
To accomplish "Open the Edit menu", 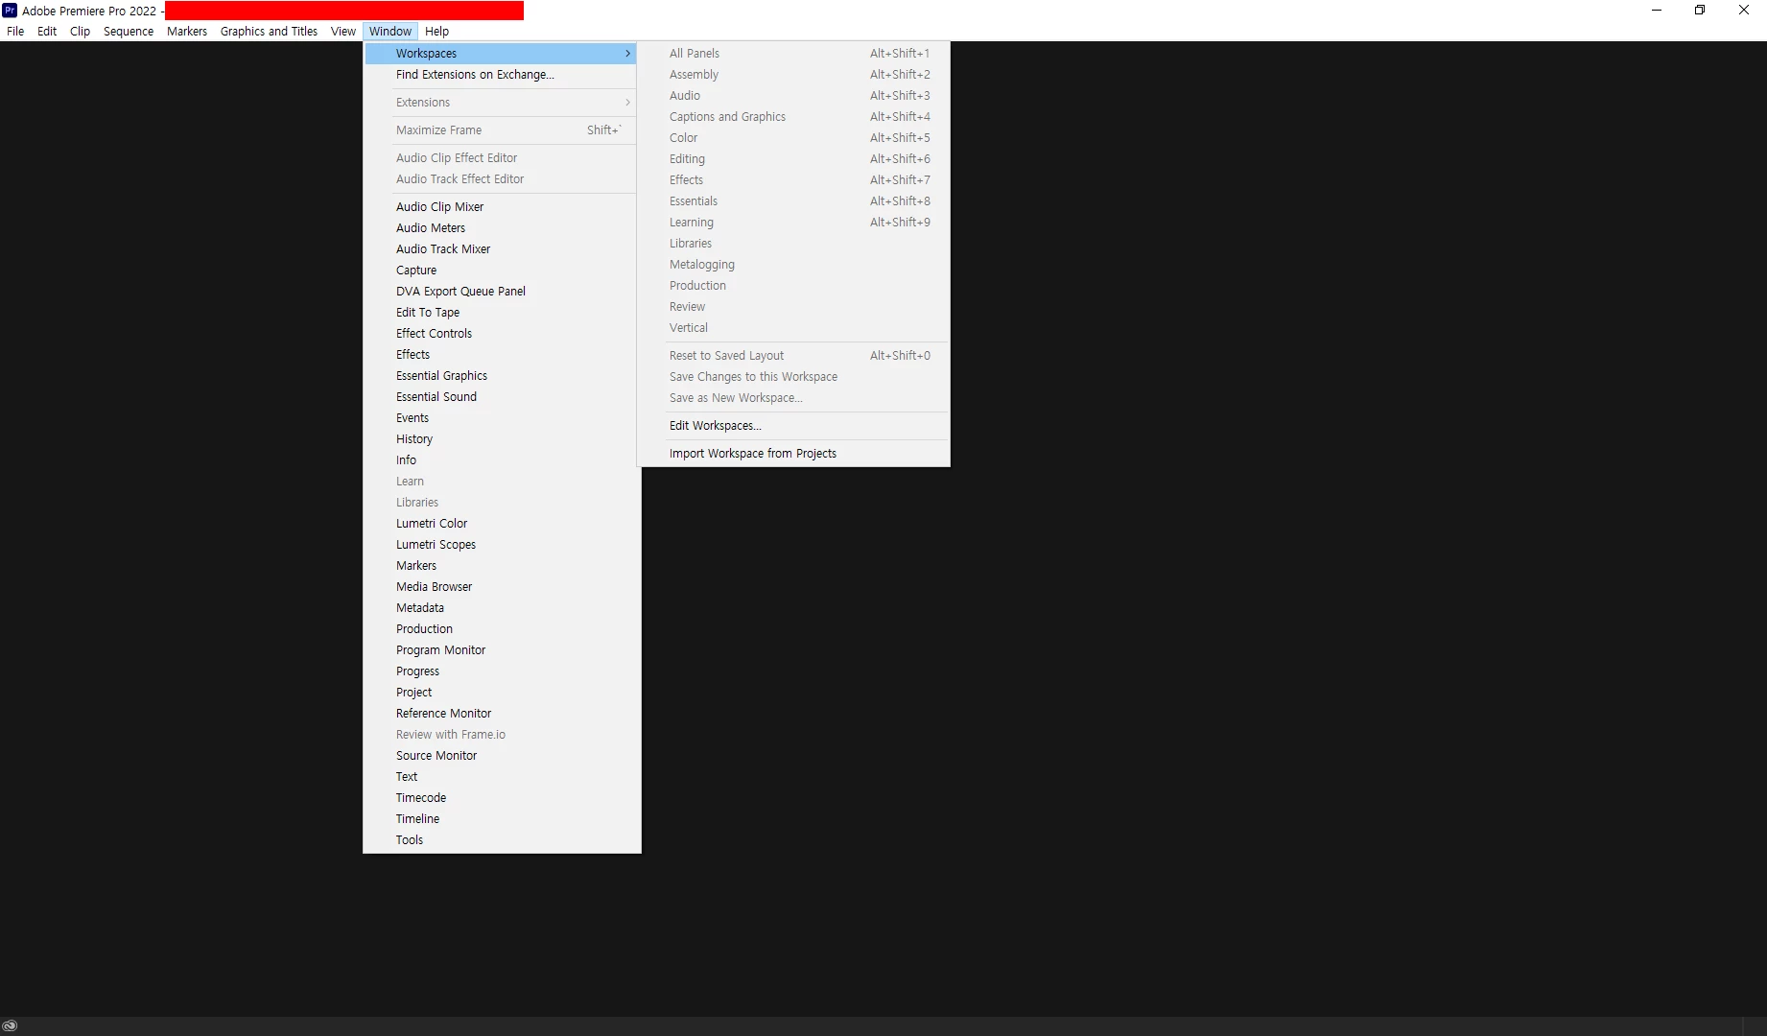I will [47, 31].
